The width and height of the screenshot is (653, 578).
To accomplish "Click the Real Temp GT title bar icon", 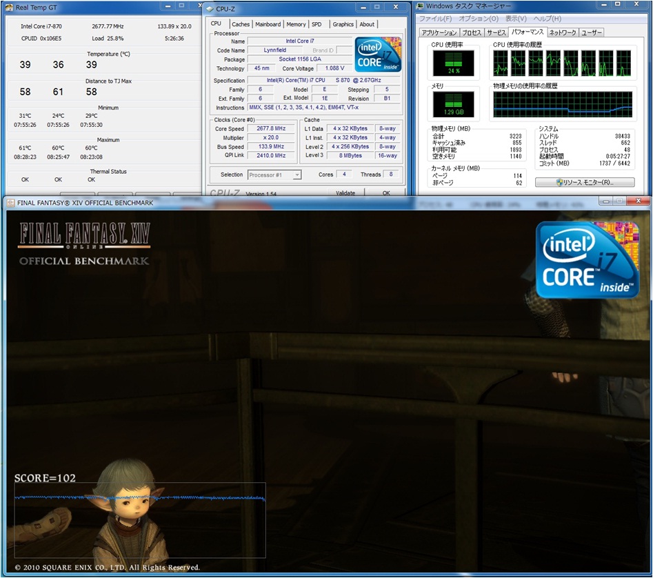I will coord(9,8).
